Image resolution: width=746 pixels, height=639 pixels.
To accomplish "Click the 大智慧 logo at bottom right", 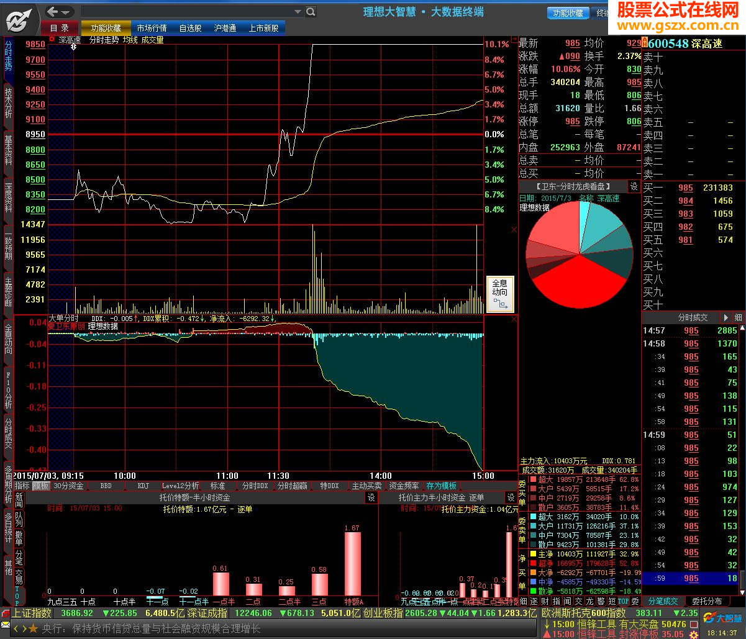I will tap(722, 617).
